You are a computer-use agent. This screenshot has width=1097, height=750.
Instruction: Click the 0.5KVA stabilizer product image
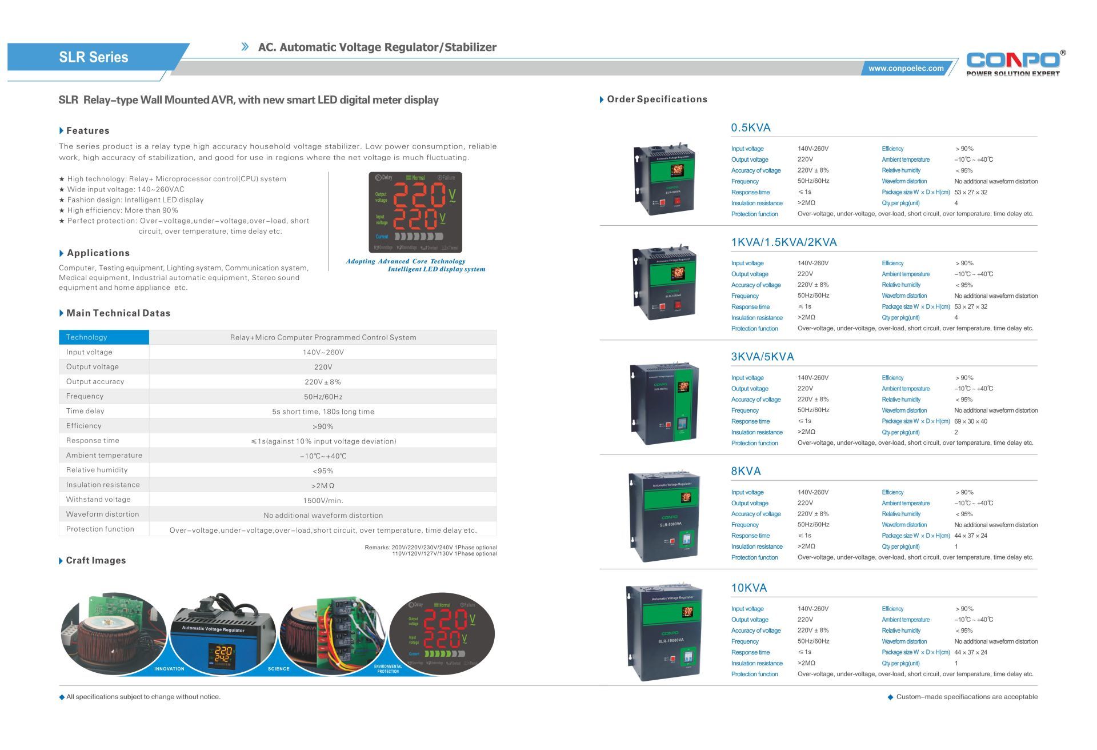click(x=664, y=178)
